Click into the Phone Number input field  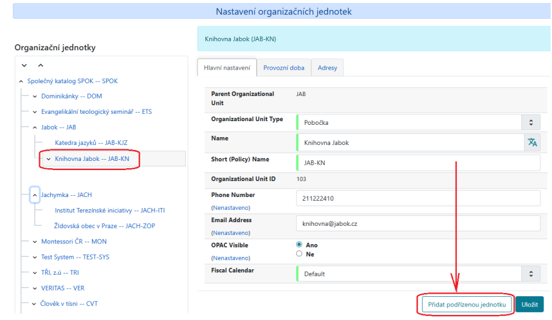[418, 199]
